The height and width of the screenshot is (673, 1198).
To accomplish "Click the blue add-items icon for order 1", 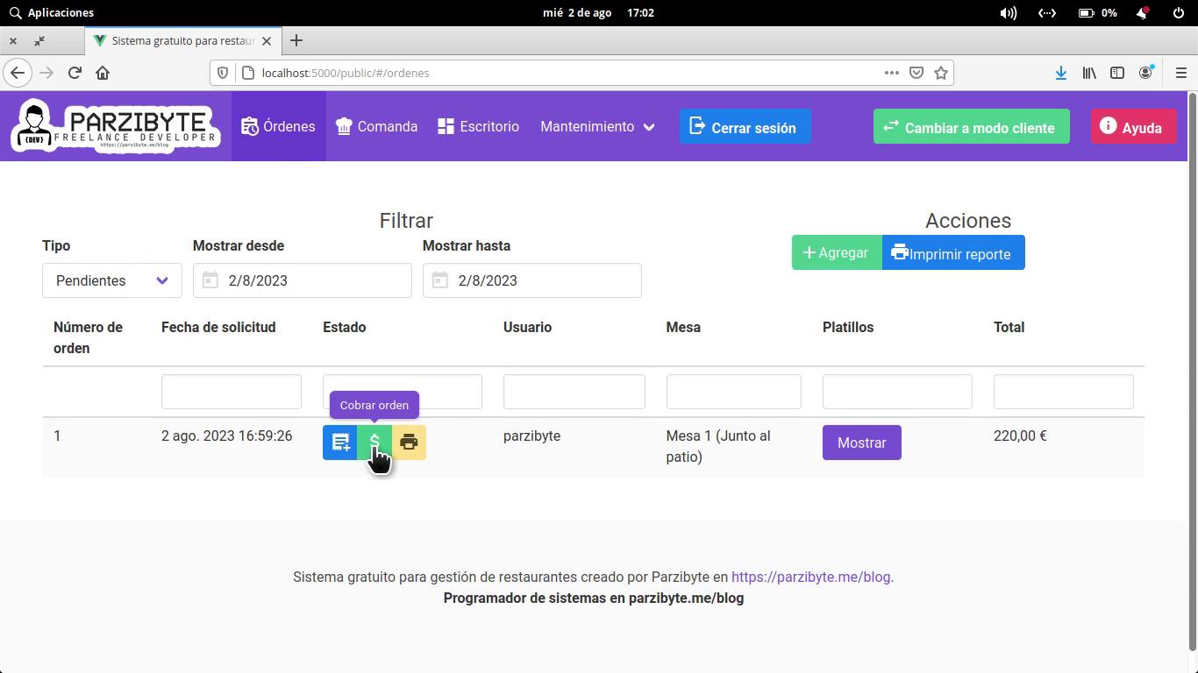I will coord(340,443).
